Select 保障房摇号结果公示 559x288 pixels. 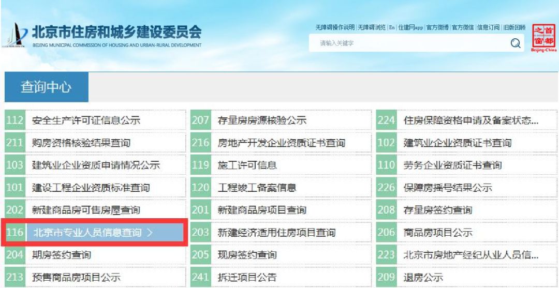pos(448,188)
